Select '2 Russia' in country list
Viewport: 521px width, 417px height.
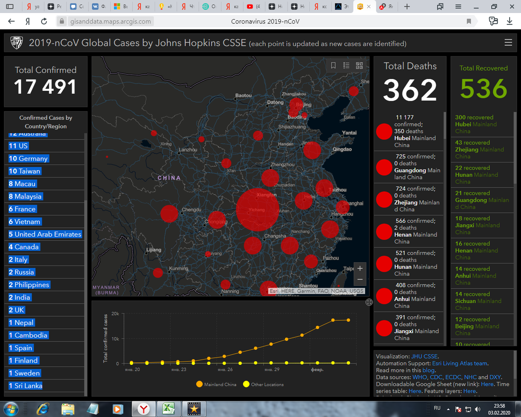(x=44, y=272)
